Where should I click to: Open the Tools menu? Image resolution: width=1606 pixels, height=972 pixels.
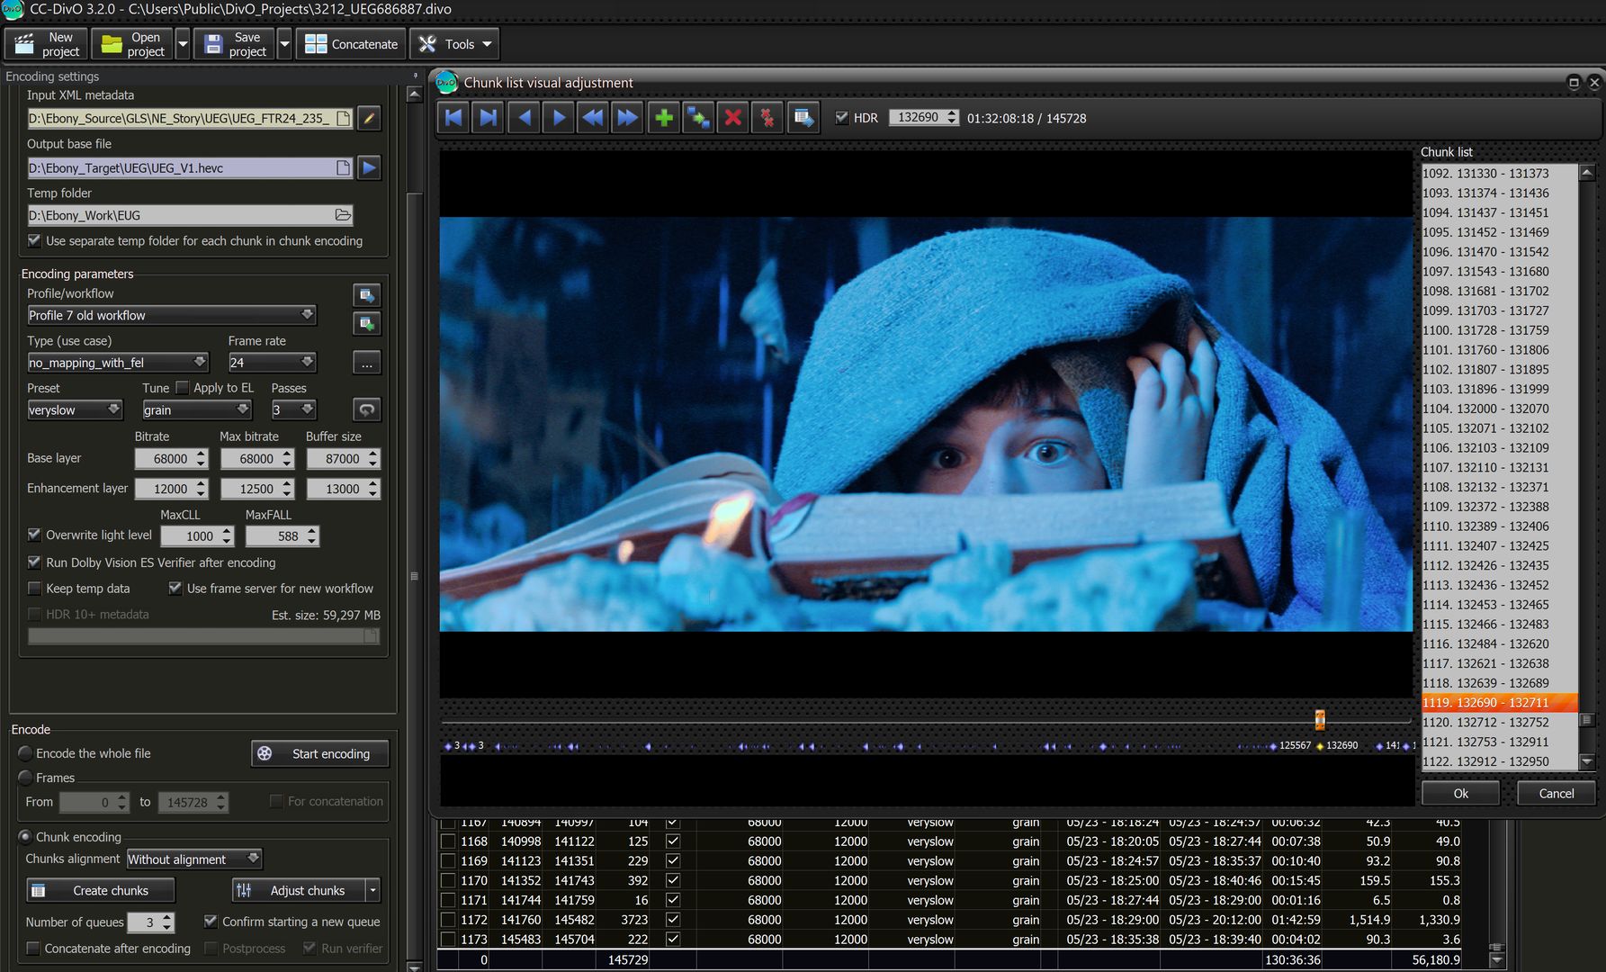click(x=454, y=43)
